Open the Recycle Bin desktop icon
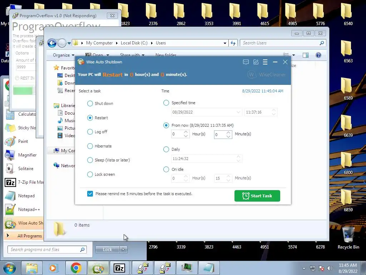Image resolution: width=366 pixels, height=275 pixels. click(x=348, y=237)
